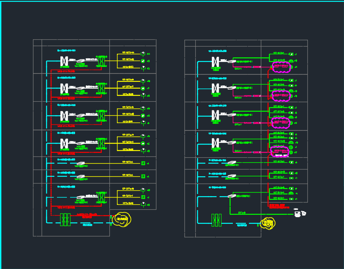Select the green triple cabinet in the left diagram
The image size is (344, 269).
tap(66, 220)
